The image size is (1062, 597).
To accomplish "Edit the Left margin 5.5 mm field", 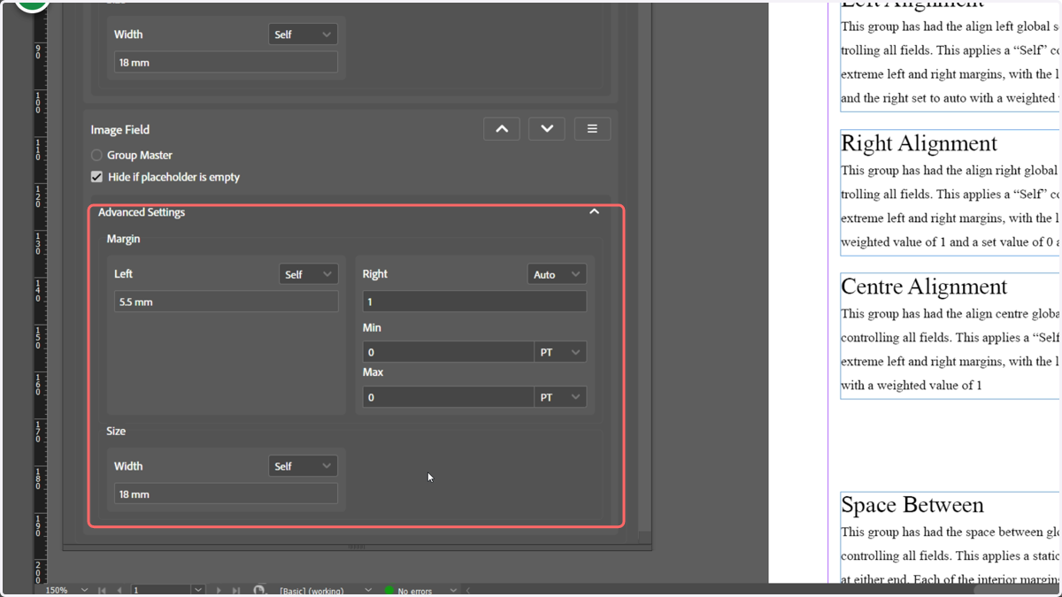I will click(226, 302).
